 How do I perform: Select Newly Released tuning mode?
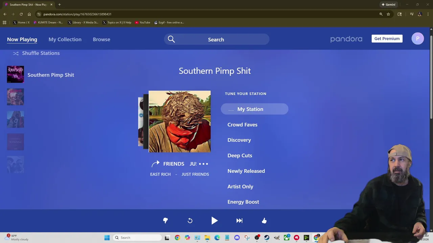246,171
